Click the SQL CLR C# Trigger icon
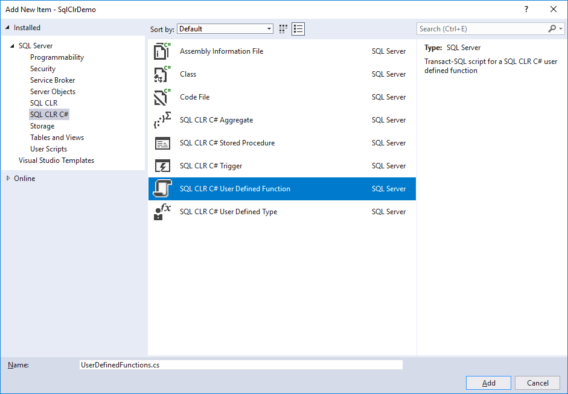568x394 pixels. pos(162,166)
